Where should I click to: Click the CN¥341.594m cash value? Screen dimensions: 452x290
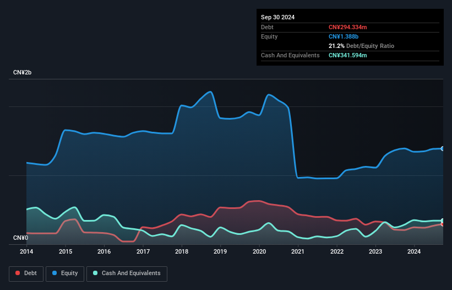click(347, 55)
